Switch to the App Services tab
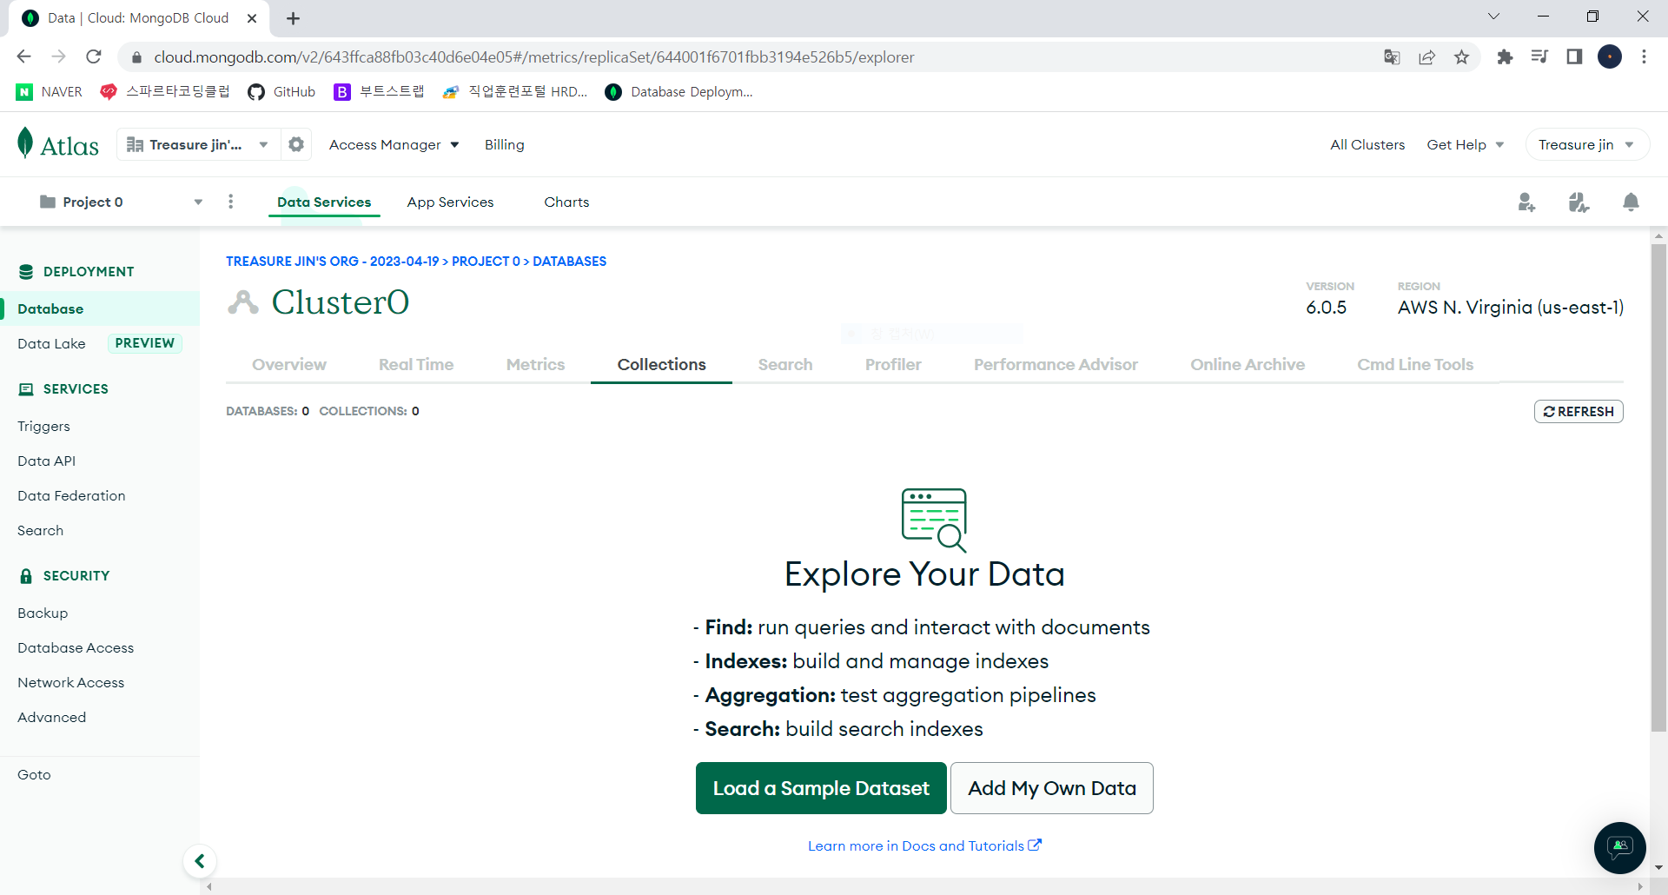 click(450, 202)
